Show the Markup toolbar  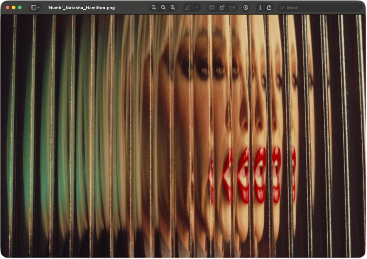(x=246, y=8)
